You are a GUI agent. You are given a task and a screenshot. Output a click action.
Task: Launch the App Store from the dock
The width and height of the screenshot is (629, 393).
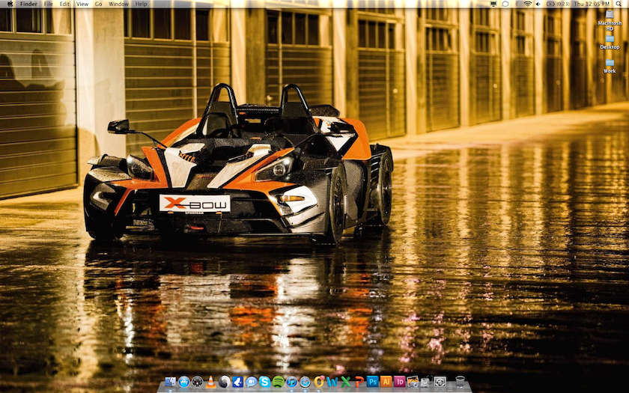(x=183, y=382)
